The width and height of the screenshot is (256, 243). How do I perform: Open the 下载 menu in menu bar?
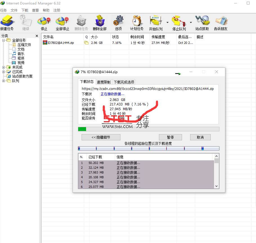[25, 10]
